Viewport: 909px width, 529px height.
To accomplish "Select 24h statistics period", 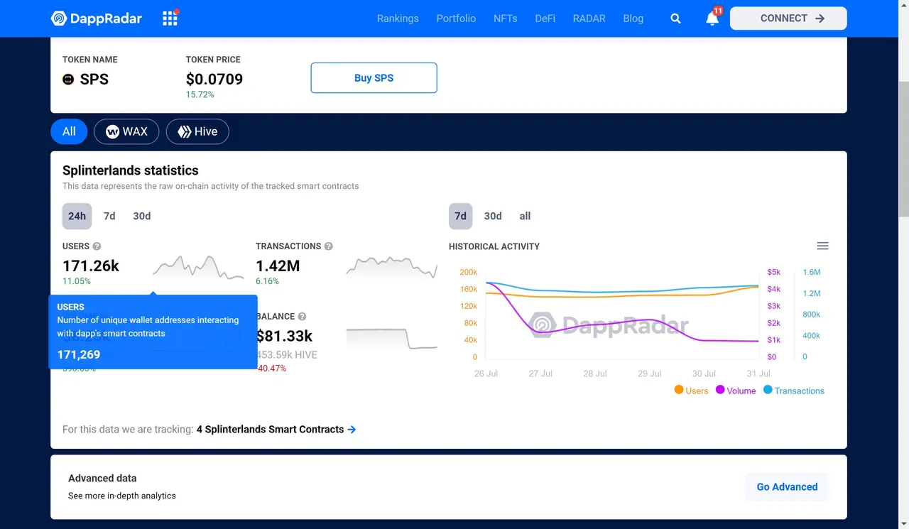I will pos(77,216).
